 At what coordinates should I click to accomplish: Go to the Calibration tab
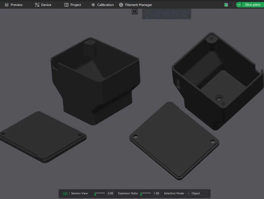tap(102, 5)
